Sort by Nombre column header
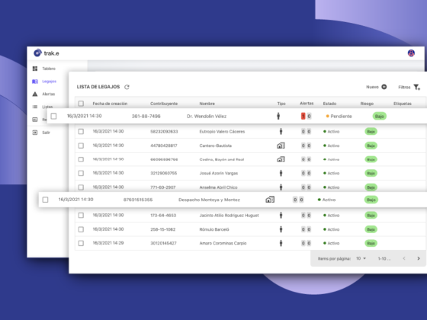This screenshot has height=320, width=427. pyautogui.click(x=207, y=104)
